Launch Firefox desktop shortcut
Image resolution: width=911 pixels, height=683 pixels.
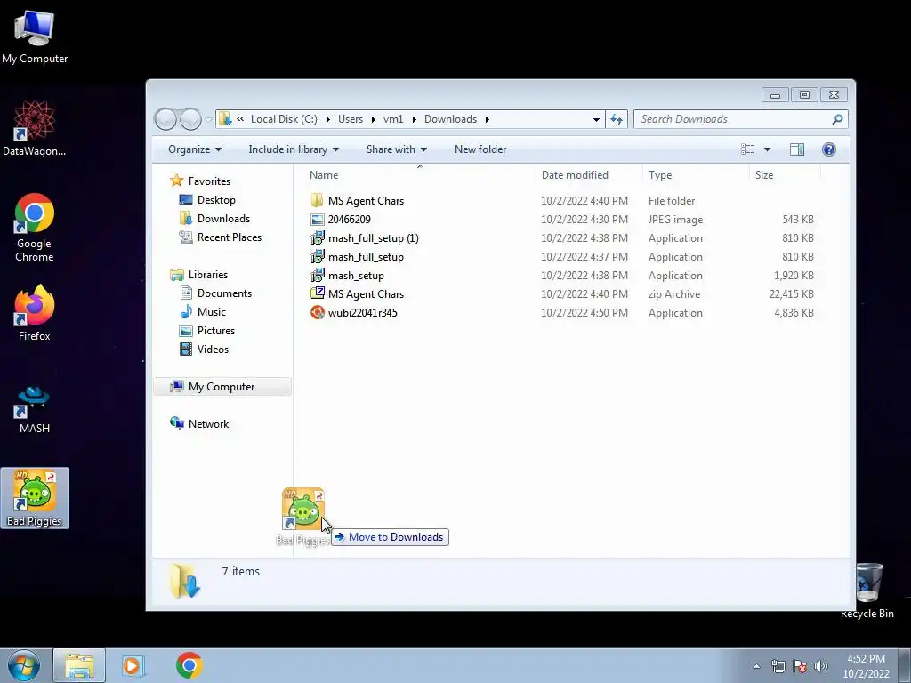pos(35,313)
